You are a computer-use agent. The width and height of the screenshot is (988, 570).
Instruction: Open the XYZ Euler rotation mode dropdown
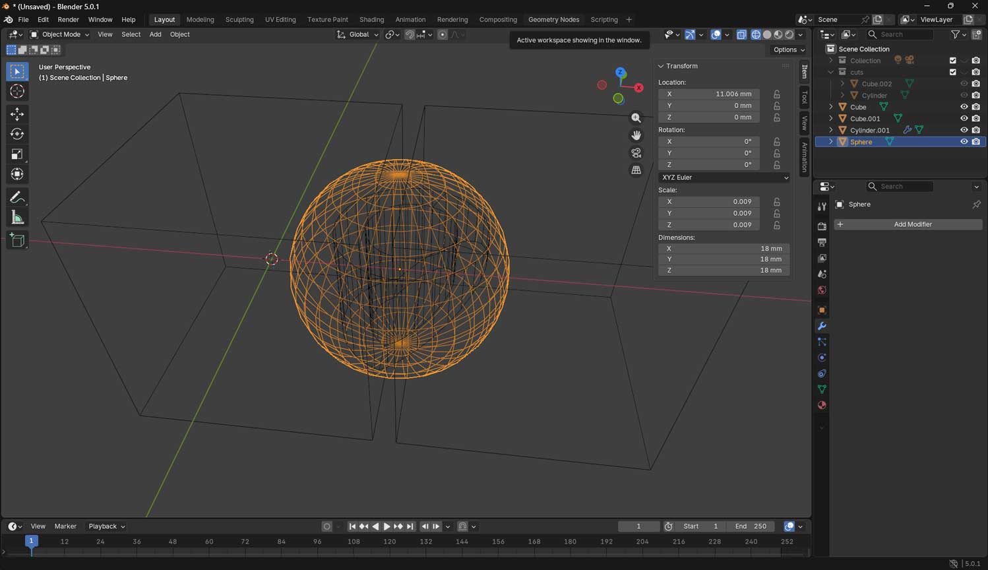pyautogui.click(x=724, y=177)
